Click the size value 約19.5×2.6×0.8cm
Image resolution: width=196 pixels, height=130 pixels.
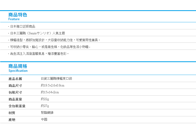[53, 85]
